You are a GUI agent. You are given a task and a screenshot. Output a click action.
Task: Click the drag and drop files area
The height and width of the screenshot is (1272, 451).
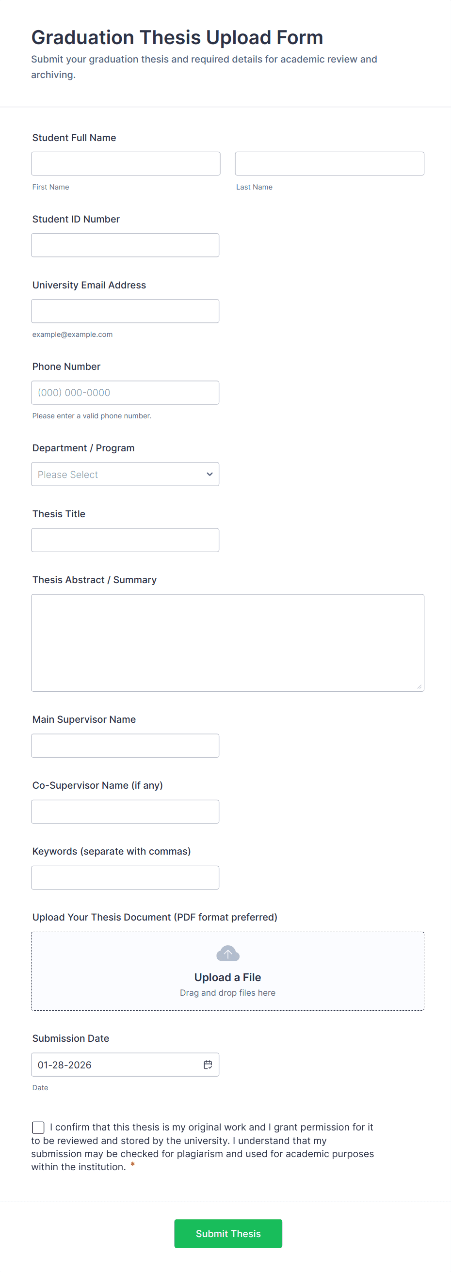227,992
